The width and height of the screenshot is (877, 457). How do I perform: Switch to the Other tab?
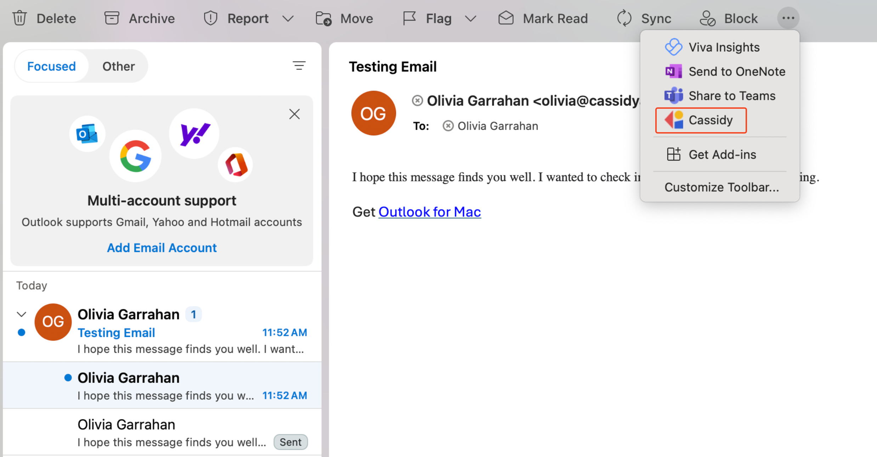(x=118, y=66)
